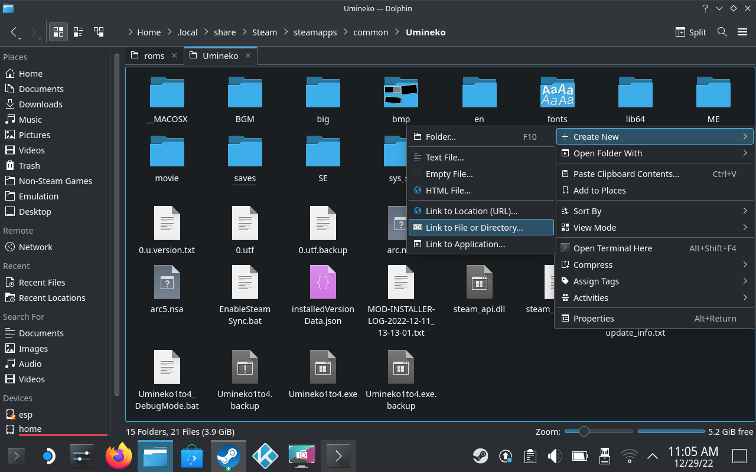Viewport: 756px width, 472px height.
Task: Switch to the roms tab
Action: [154, 56]
